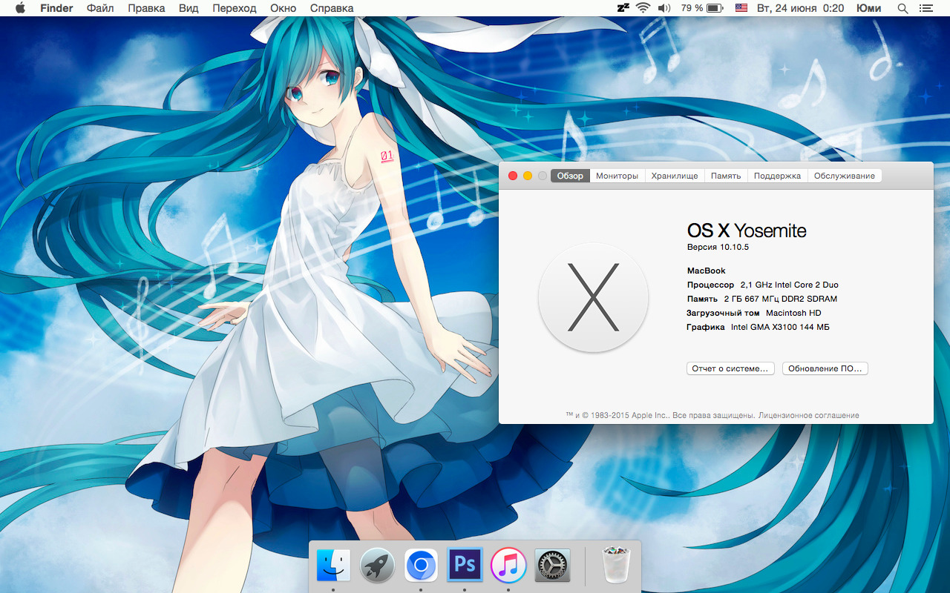Minimize the About This Mac window
Viewport: 950px width, 593px height.
[528, 176]
